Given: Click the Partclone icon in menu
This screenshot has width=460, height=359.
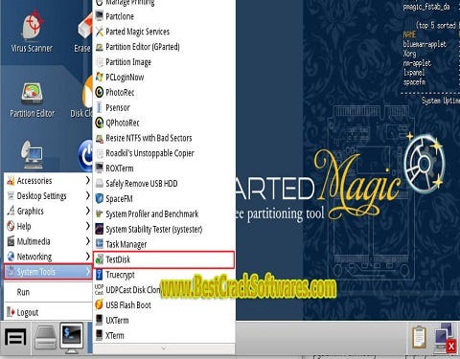Looking at the screenshot, I should pos(100,16).
